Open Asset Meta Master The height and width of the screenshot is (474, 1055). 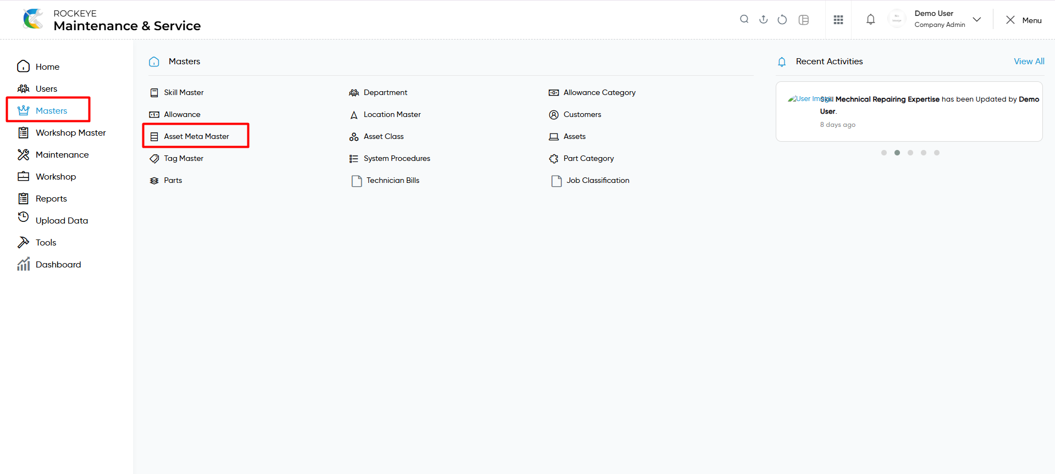pyautogui.click(x=196, y=136)
